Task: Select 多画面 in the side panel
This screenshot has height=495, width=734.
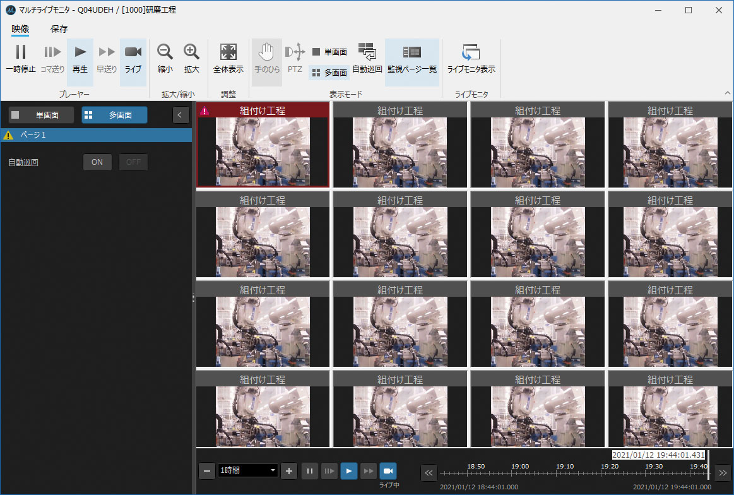Action: coord(114,115)
